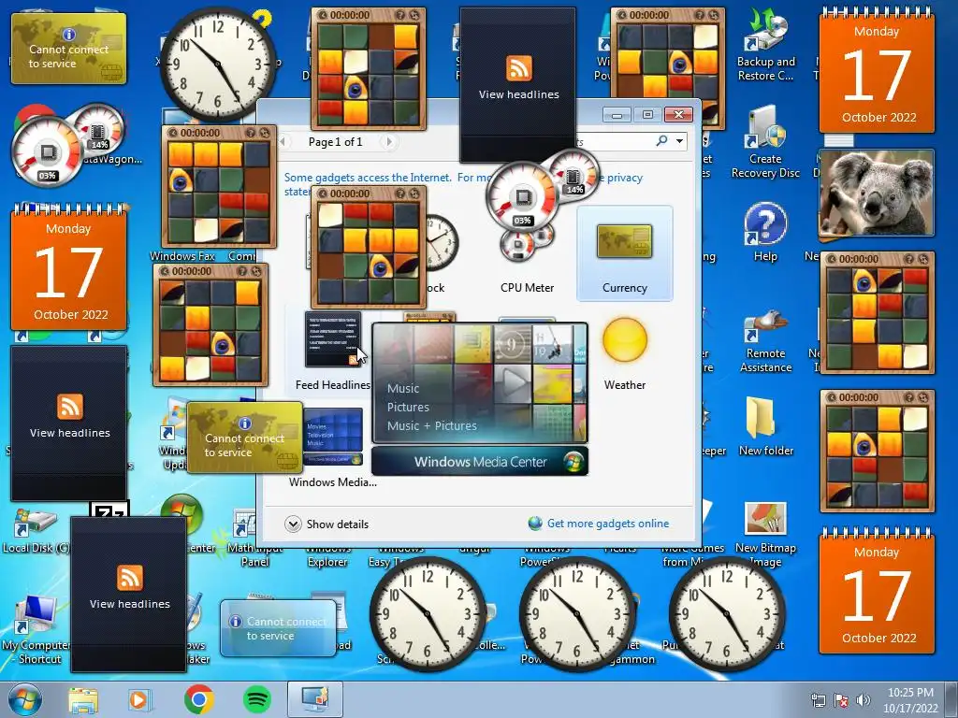Open the Remote Assistance desktop icon

click(x=765, y=340)
